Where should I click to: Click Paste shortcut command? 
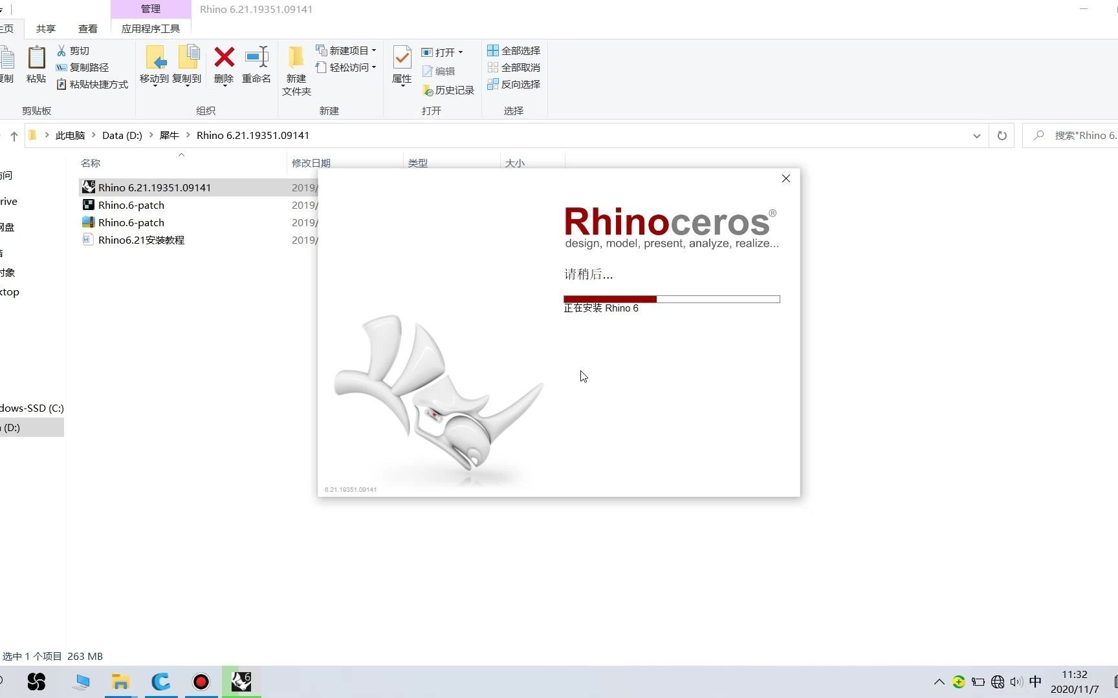tap(92, 84)
